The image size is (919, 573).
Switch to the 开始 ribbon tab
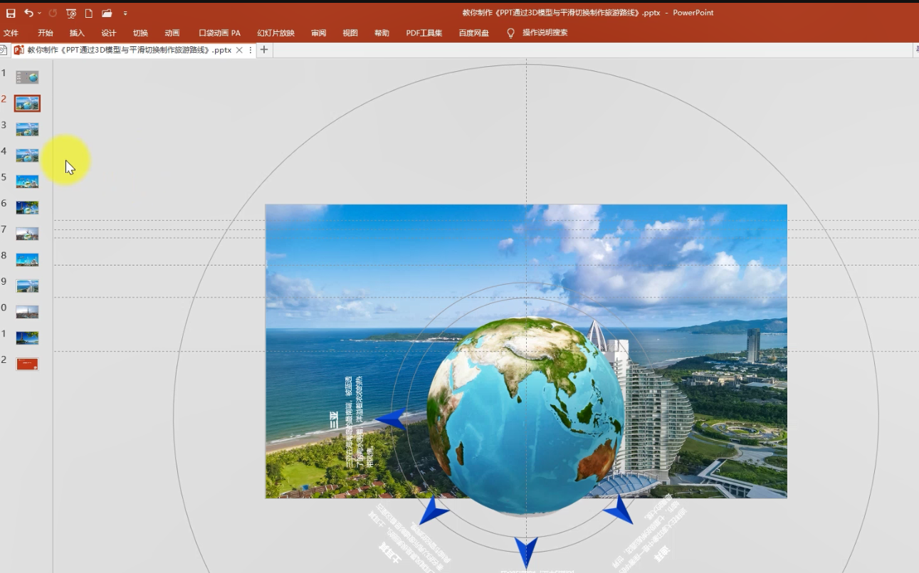pos(46,33)
